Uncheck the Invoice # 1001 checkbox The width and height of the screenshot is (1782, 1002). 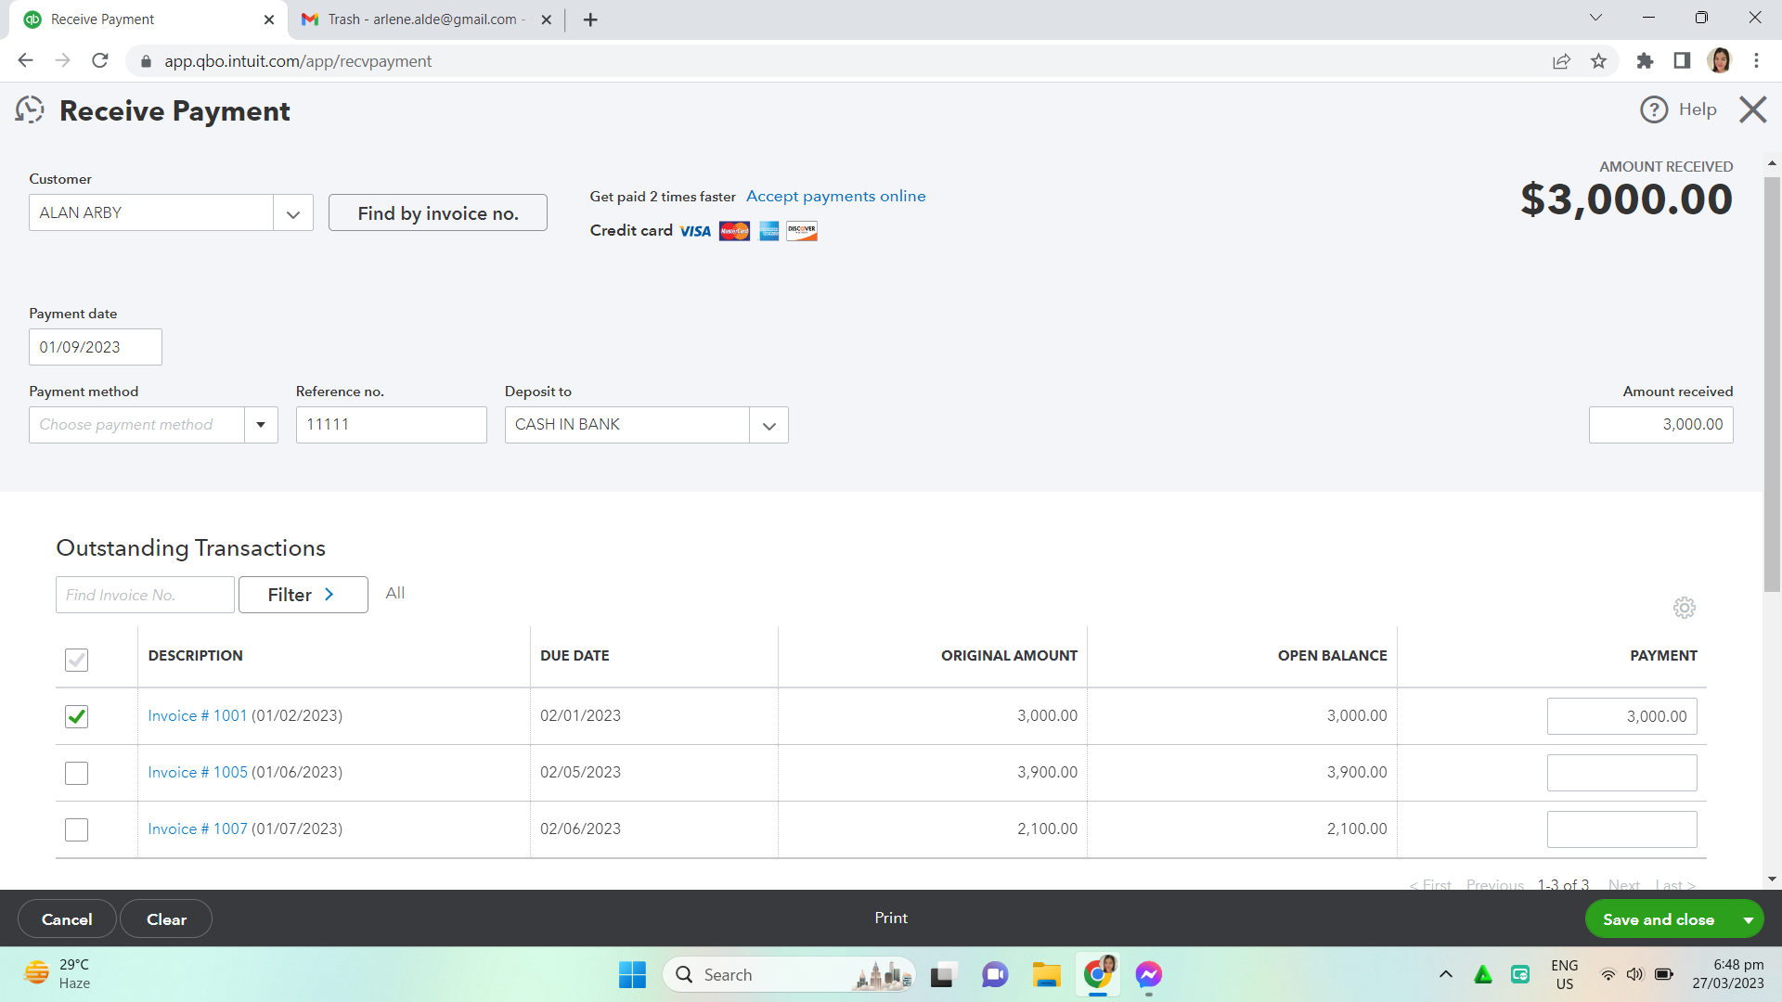(x=76, y=716)
